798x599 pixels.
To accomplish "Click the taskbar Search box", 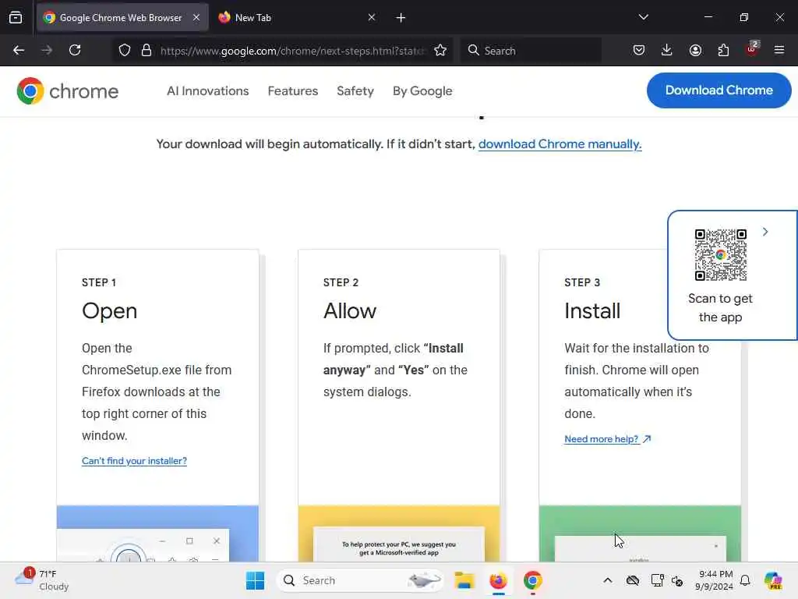I will coord(360,580).
